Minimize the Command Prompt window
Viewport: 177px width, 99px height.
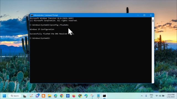tap(138, 15)
